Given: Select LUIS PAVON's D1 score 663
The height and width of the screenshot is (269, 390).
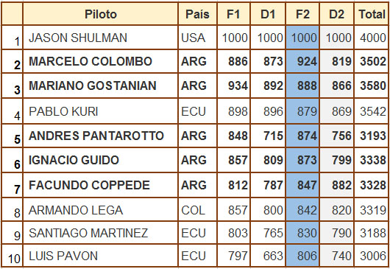Looking at the screenshot, I should pyautogui.click(x=268, y=256).
